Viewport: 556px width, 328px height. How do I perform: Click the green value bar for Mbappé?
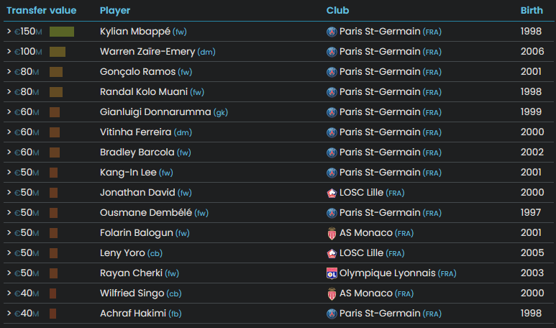[62, 32]
